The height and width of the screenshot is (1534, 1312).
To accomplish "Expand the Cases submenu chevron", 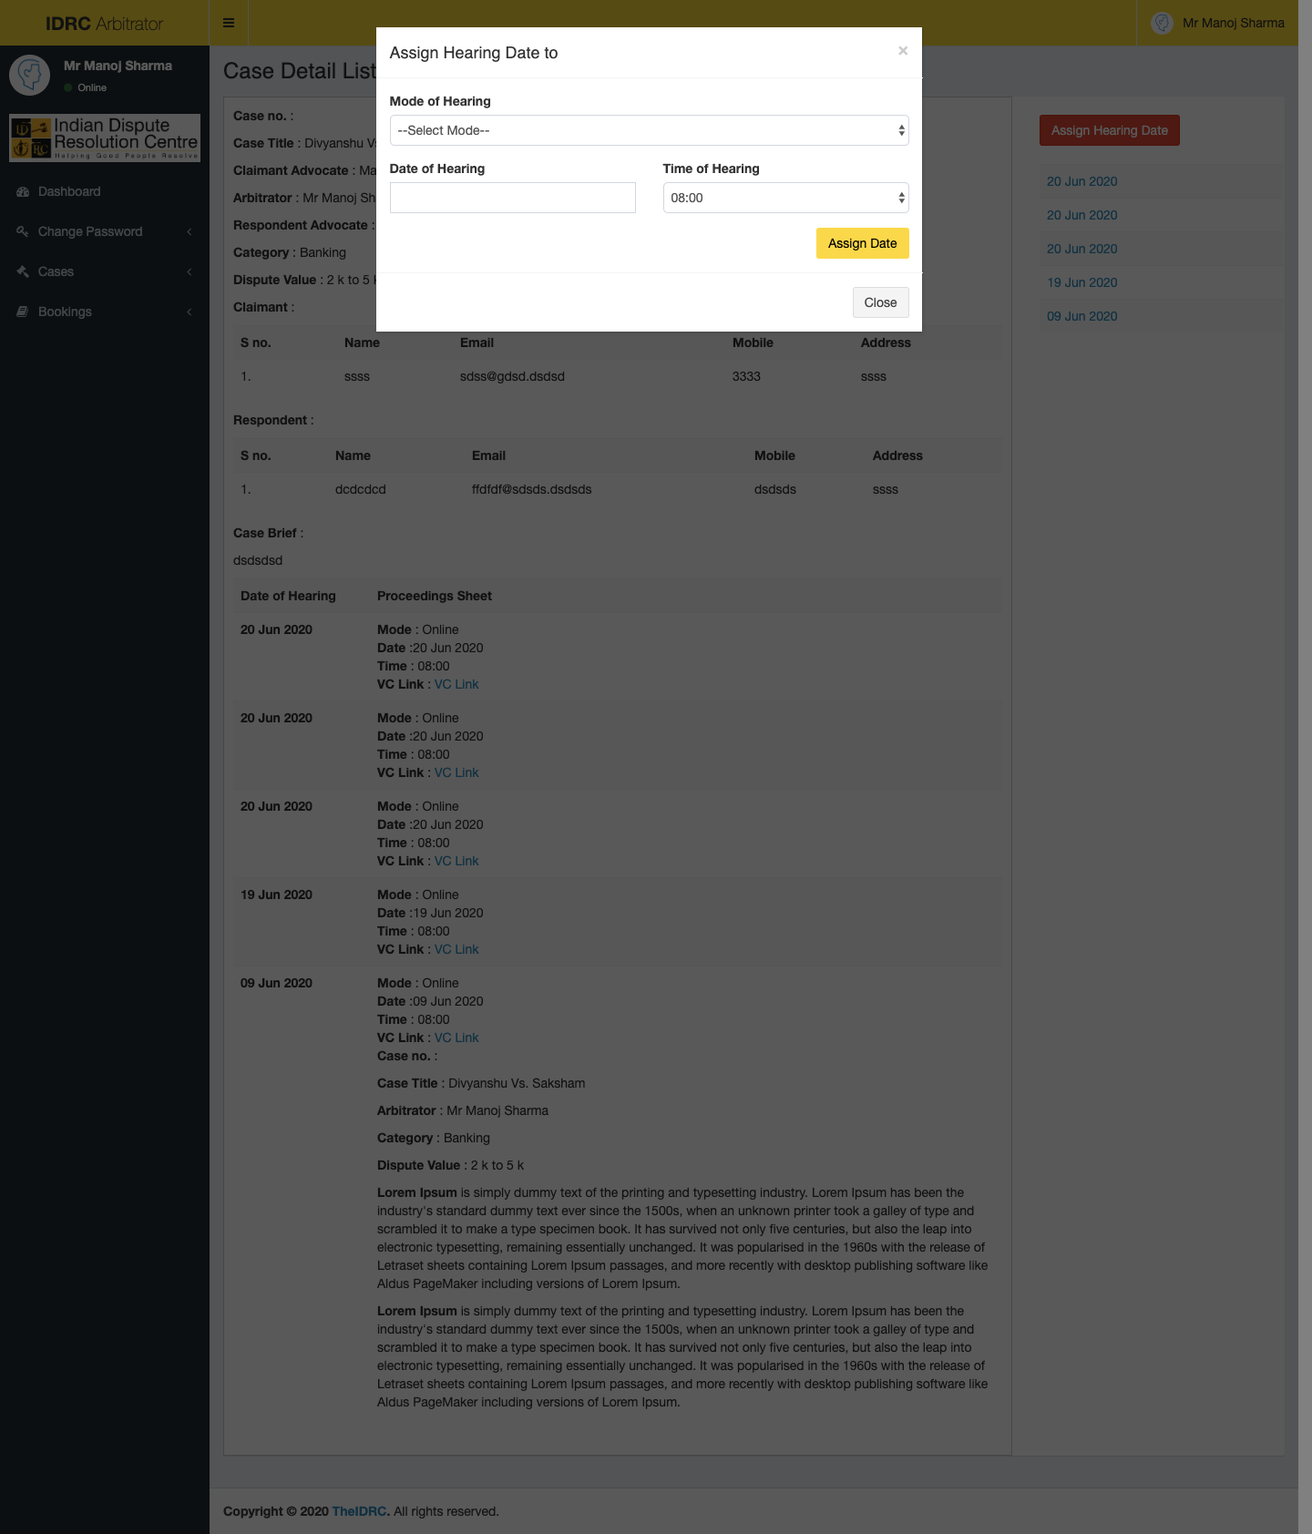I will 190,272.
